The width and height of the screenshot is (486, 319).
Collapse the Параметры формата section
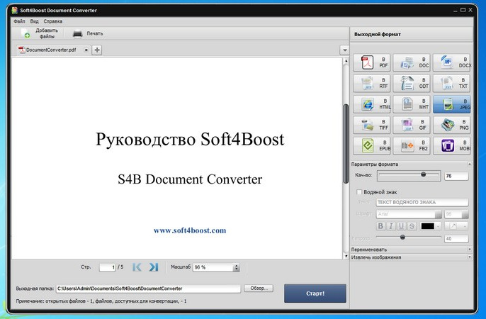(x=470, y=164)
